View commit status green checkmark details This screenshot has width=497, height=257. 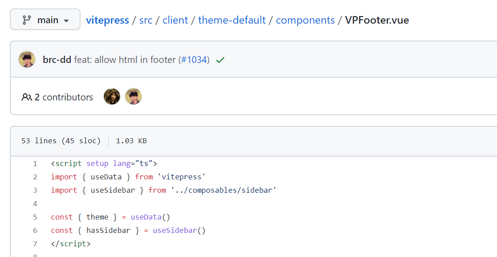(x=220, y=60)
